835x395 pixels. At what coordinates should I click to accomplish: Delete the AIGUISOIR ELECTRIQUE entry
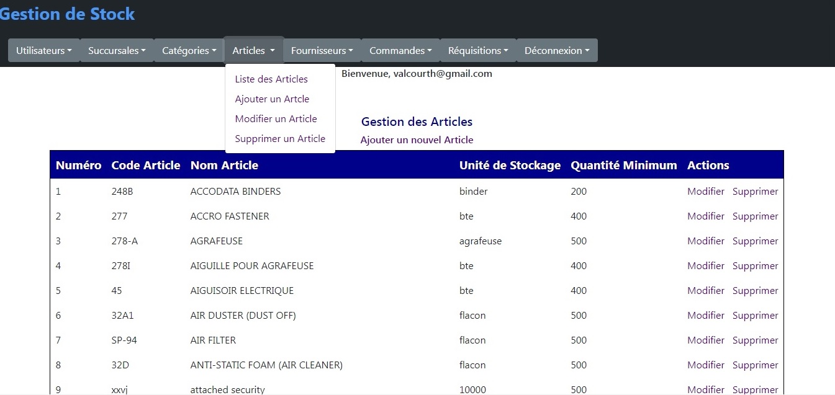click(755, 291)
